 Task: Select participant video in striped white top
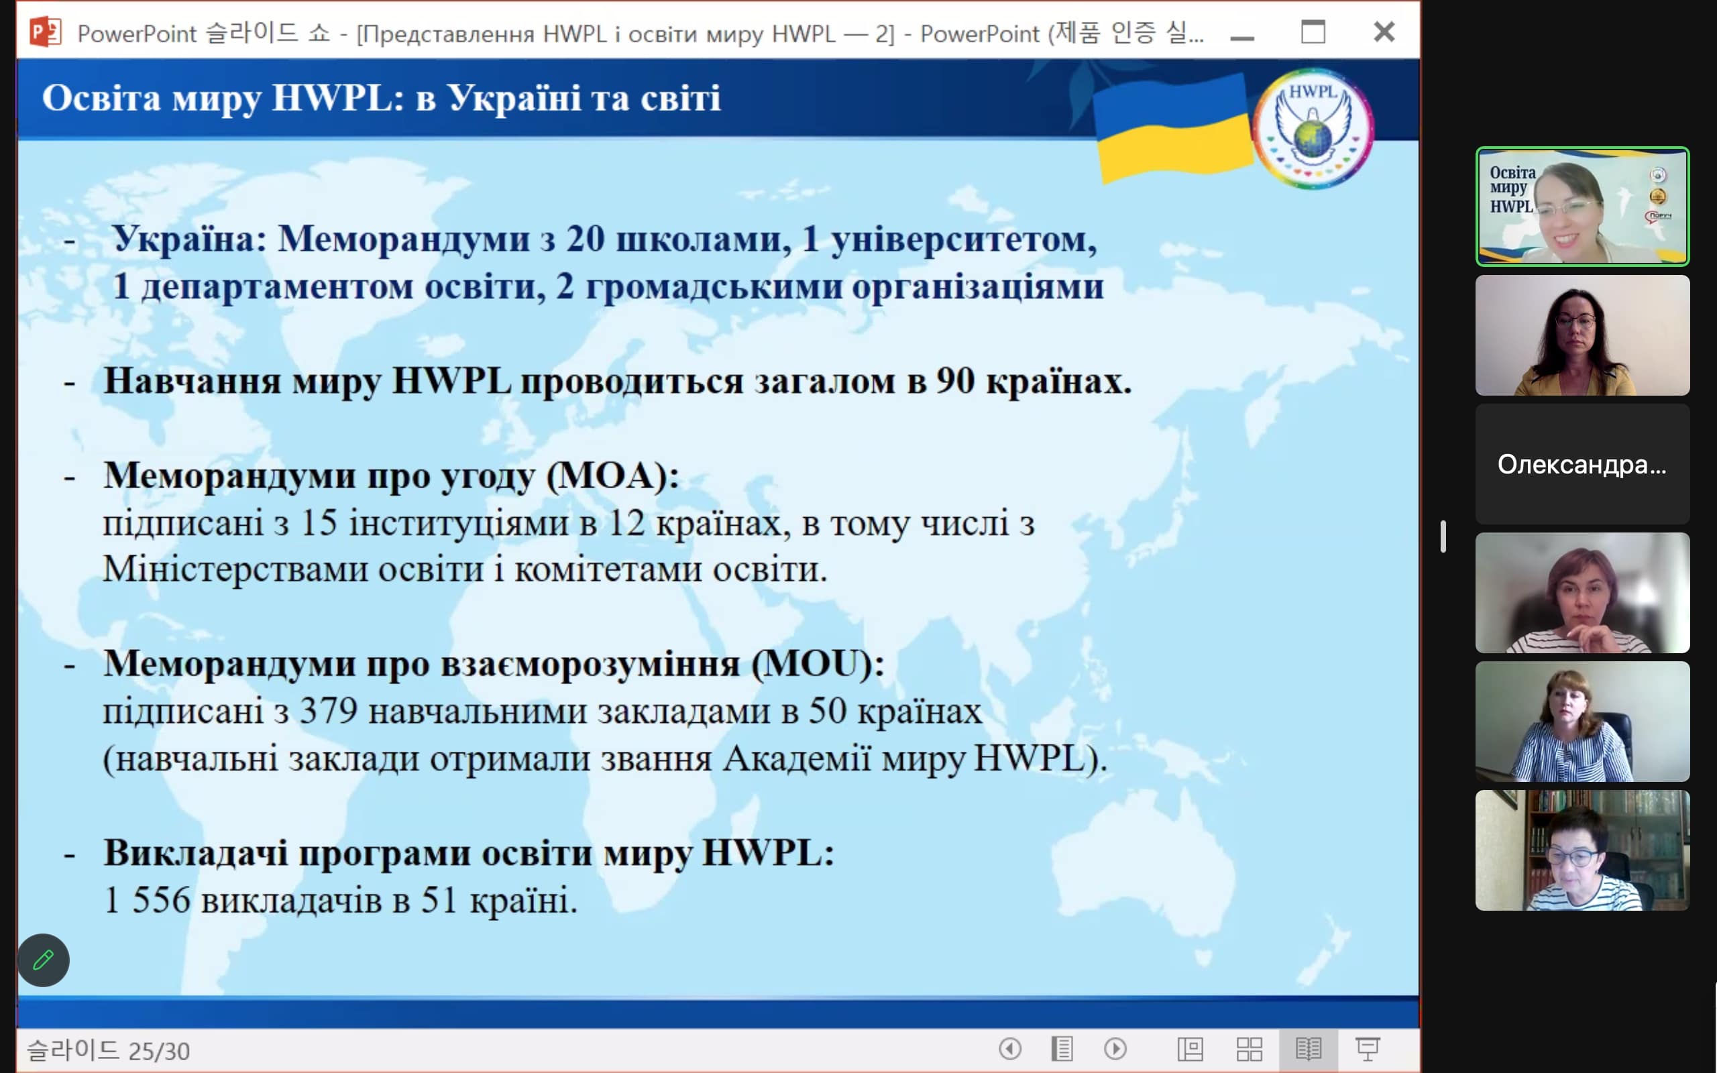[x=1582, y=593]
